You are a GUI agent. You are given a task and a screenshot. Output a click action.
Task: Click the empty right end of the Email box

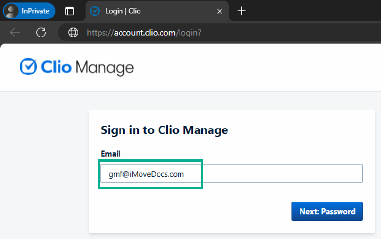click(283, 173)
